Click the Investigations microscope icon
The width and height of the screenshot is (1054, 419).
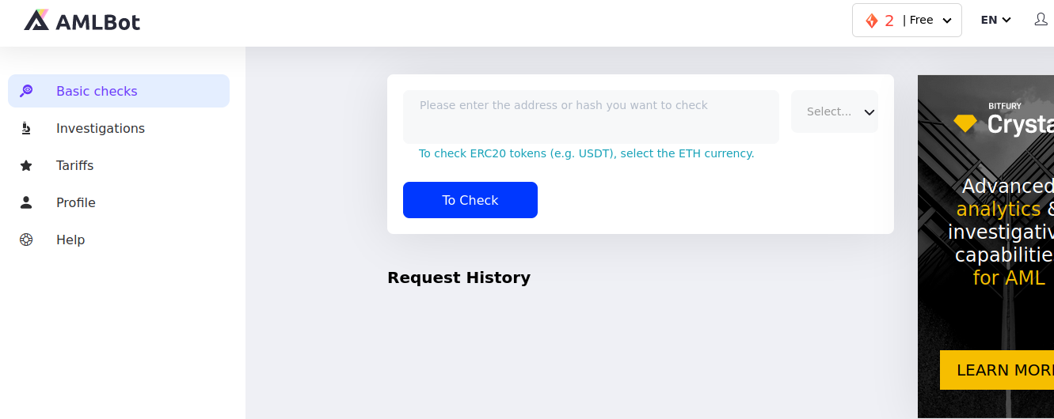click(x=26, y=128)
